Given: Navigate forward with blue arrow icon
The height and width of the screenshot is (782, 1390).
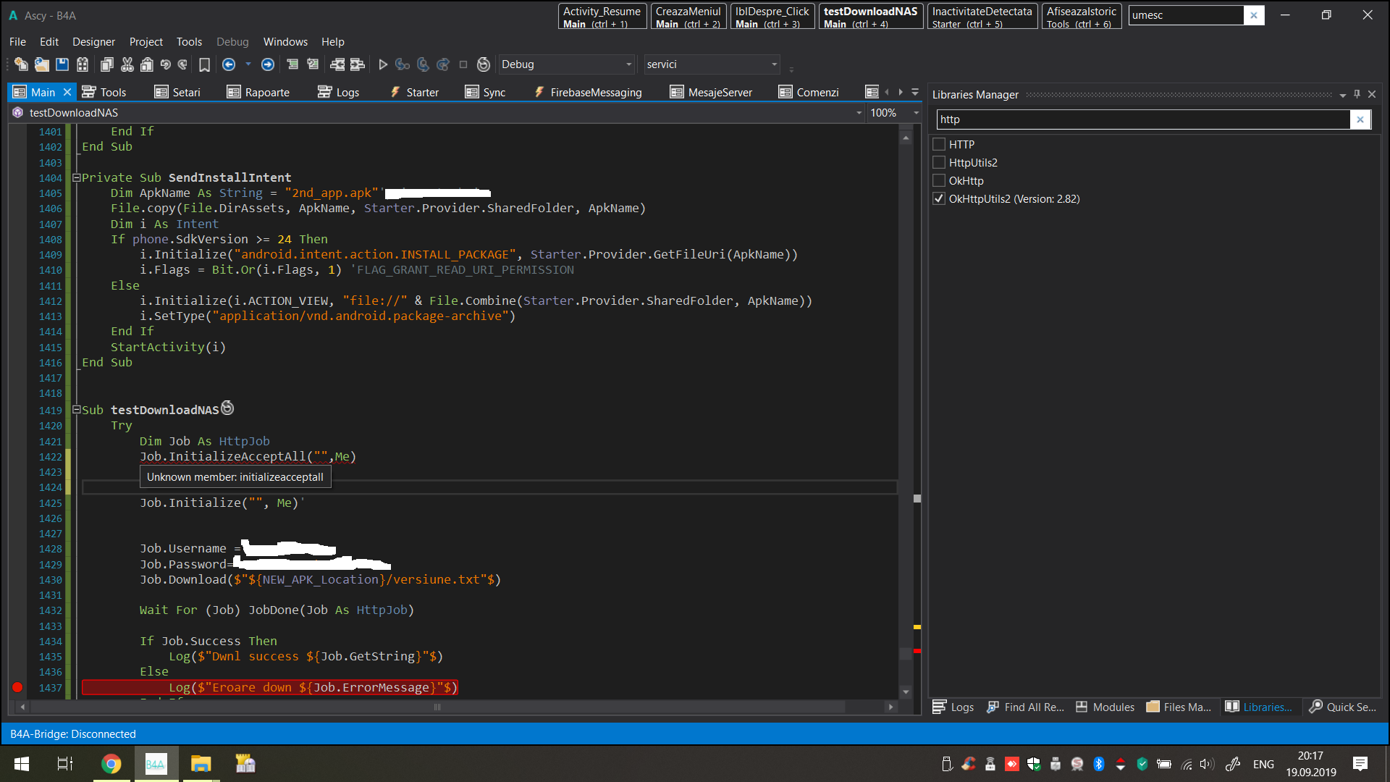Looking at the screenshot, I should coord(268,64).
